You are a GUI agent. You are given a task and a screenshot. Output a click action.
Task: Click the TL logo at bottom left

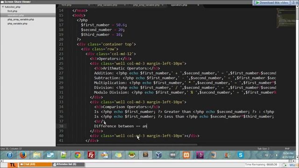click(13, 165)
